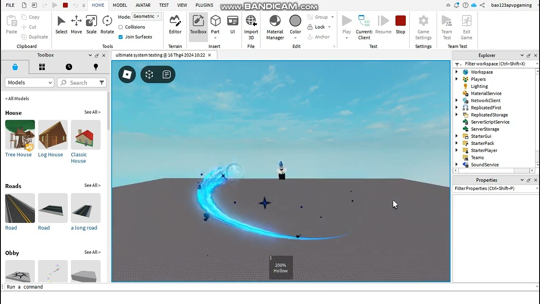
Task: Open the UI insert tool
Action: pos(232,25)
